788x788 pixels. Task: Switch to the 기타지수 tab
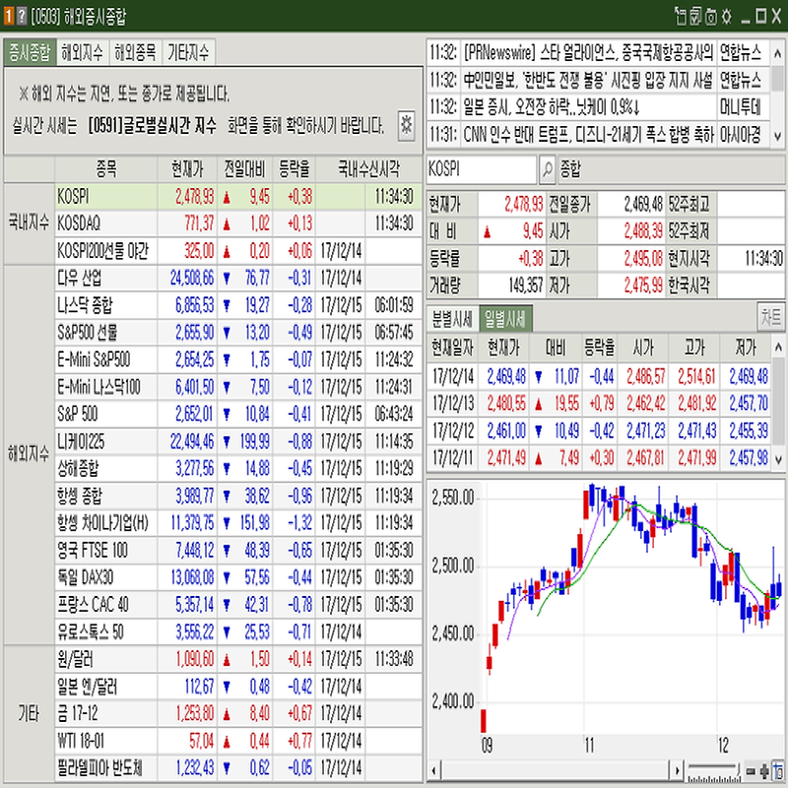pos(188,53)
